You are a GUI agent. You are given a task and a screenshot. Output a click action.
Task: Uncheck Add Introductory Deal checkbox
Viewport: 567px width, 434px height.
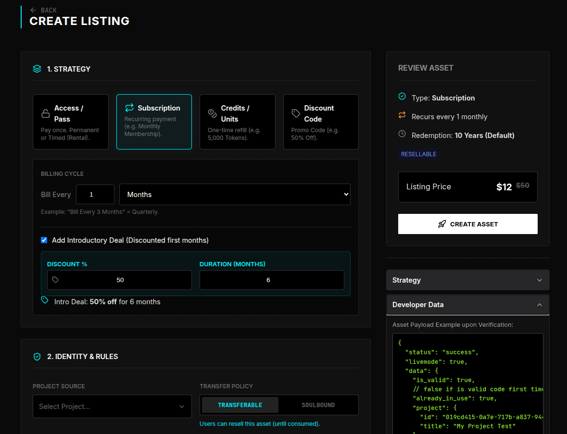tap(44, 240)
